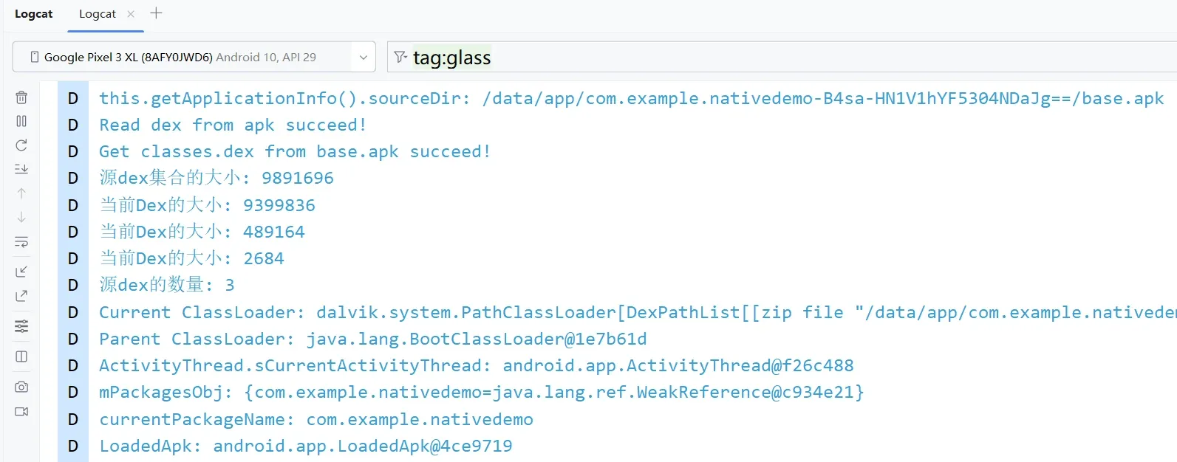Close the Logcat tab
The height and width of the screenshot is (462, 1177).
[x=131, y=14]
